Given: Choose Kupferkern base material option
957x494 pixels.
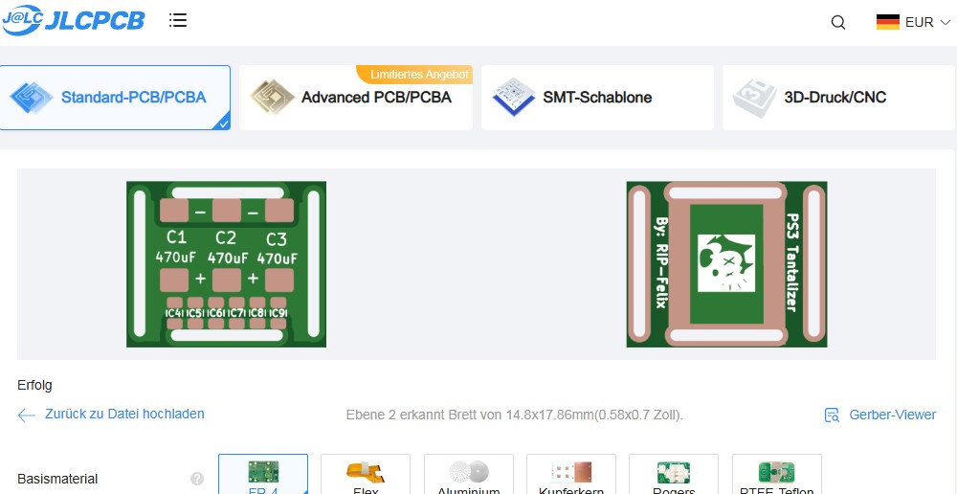Looking at the screenshot, I should click(571, 475).
